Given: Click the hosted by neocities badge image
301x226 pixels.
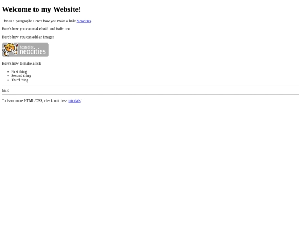Looking at the screenshot, I should 25,50.
